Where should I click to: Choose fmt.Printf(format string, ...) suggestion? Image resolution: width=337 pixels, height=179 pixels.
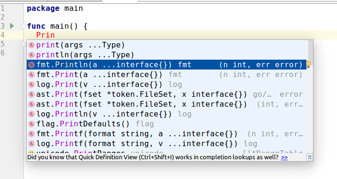pyautogui.click(x=166, y=134)
